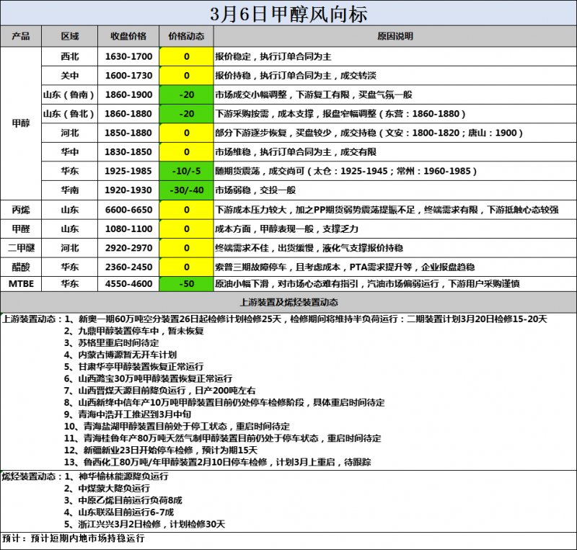Click the merged 甲醇 product cell
The height and width of the screenshot is (550, 577).
21,123
